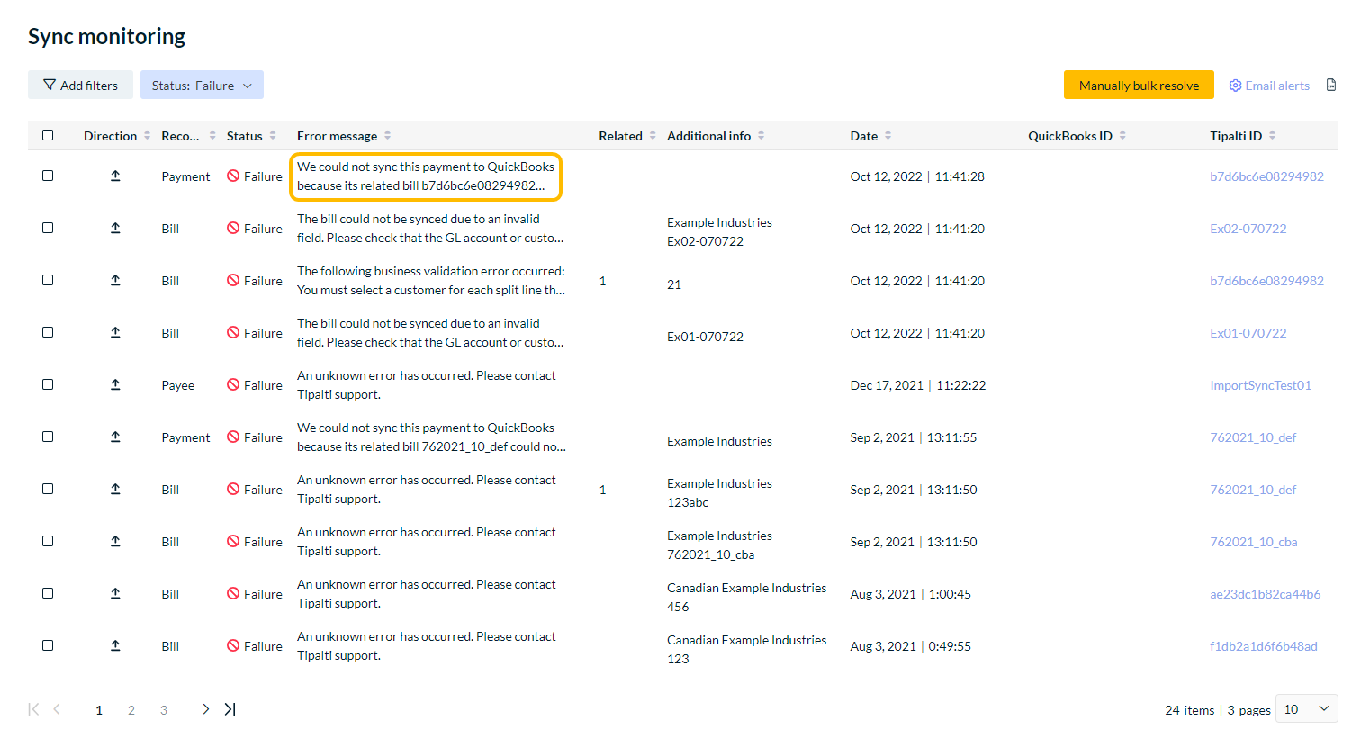Click the gear icon for Email alerts
The height and width of the screenshot is (748, 1370).
click(x=1235, y=86)
